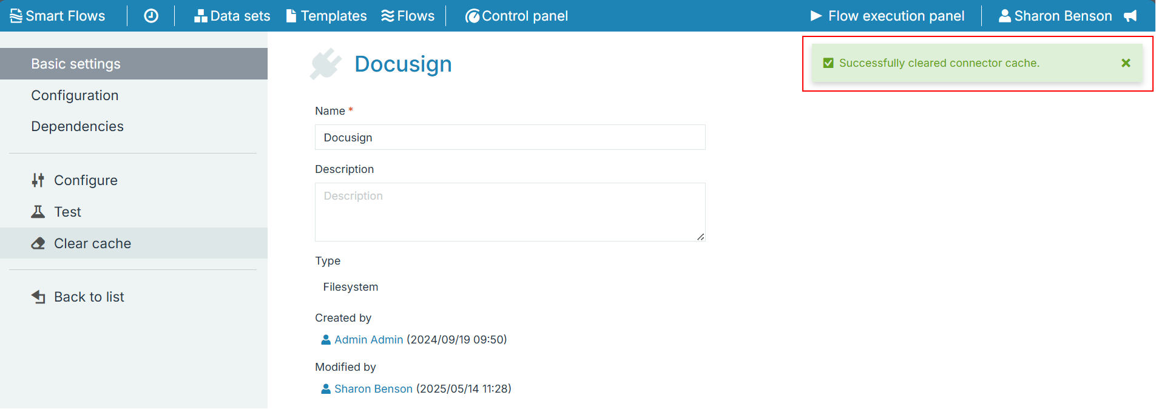Open the Admin Admin user link
This screenshot has height=409, width=1156.
pos(368,340)
